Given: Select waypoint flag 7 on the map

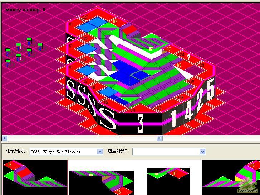Looking at the screenshot, I should pos(8,63).
